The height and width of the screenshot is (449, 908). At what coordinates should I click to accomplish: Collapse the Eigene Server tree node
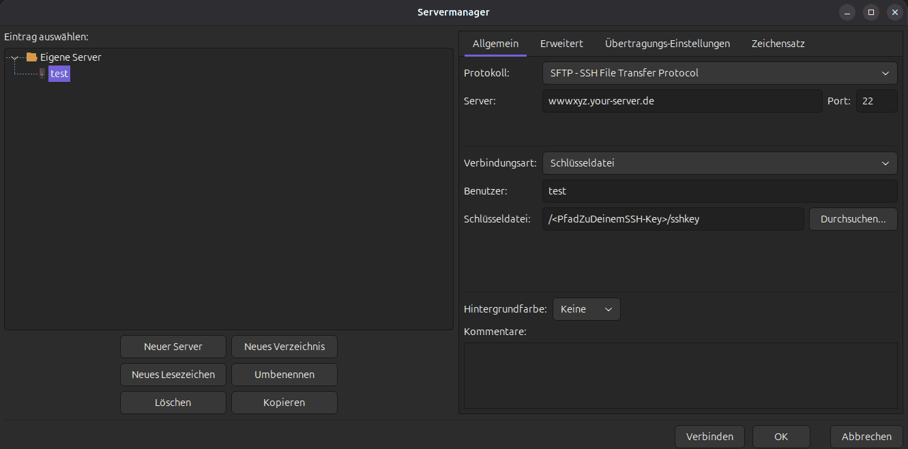coord(14,57)
